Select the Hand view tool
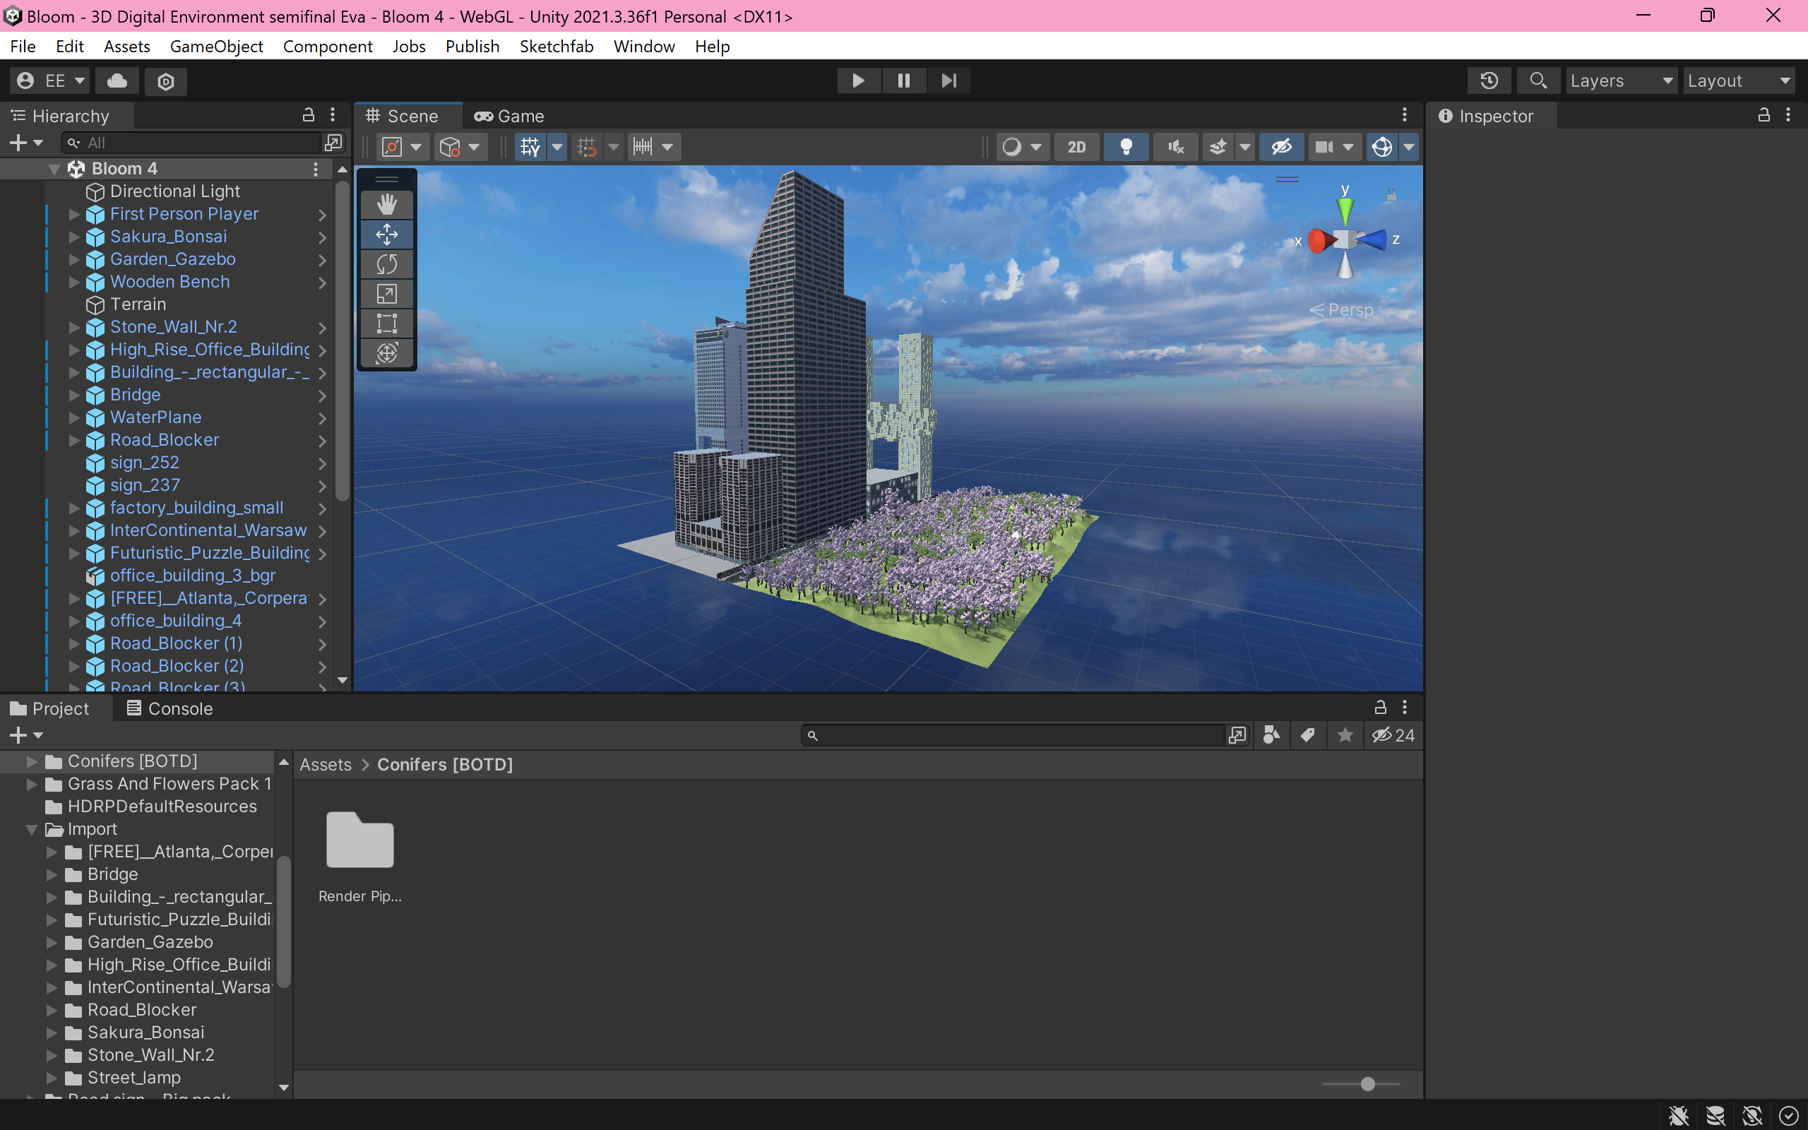Screen dimensions: 1808x1130 click(386, 204)
